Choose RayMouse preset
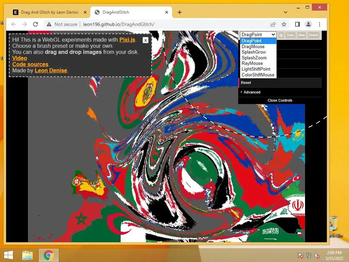The height and width of the screenshot is (262, 349). 258,63
